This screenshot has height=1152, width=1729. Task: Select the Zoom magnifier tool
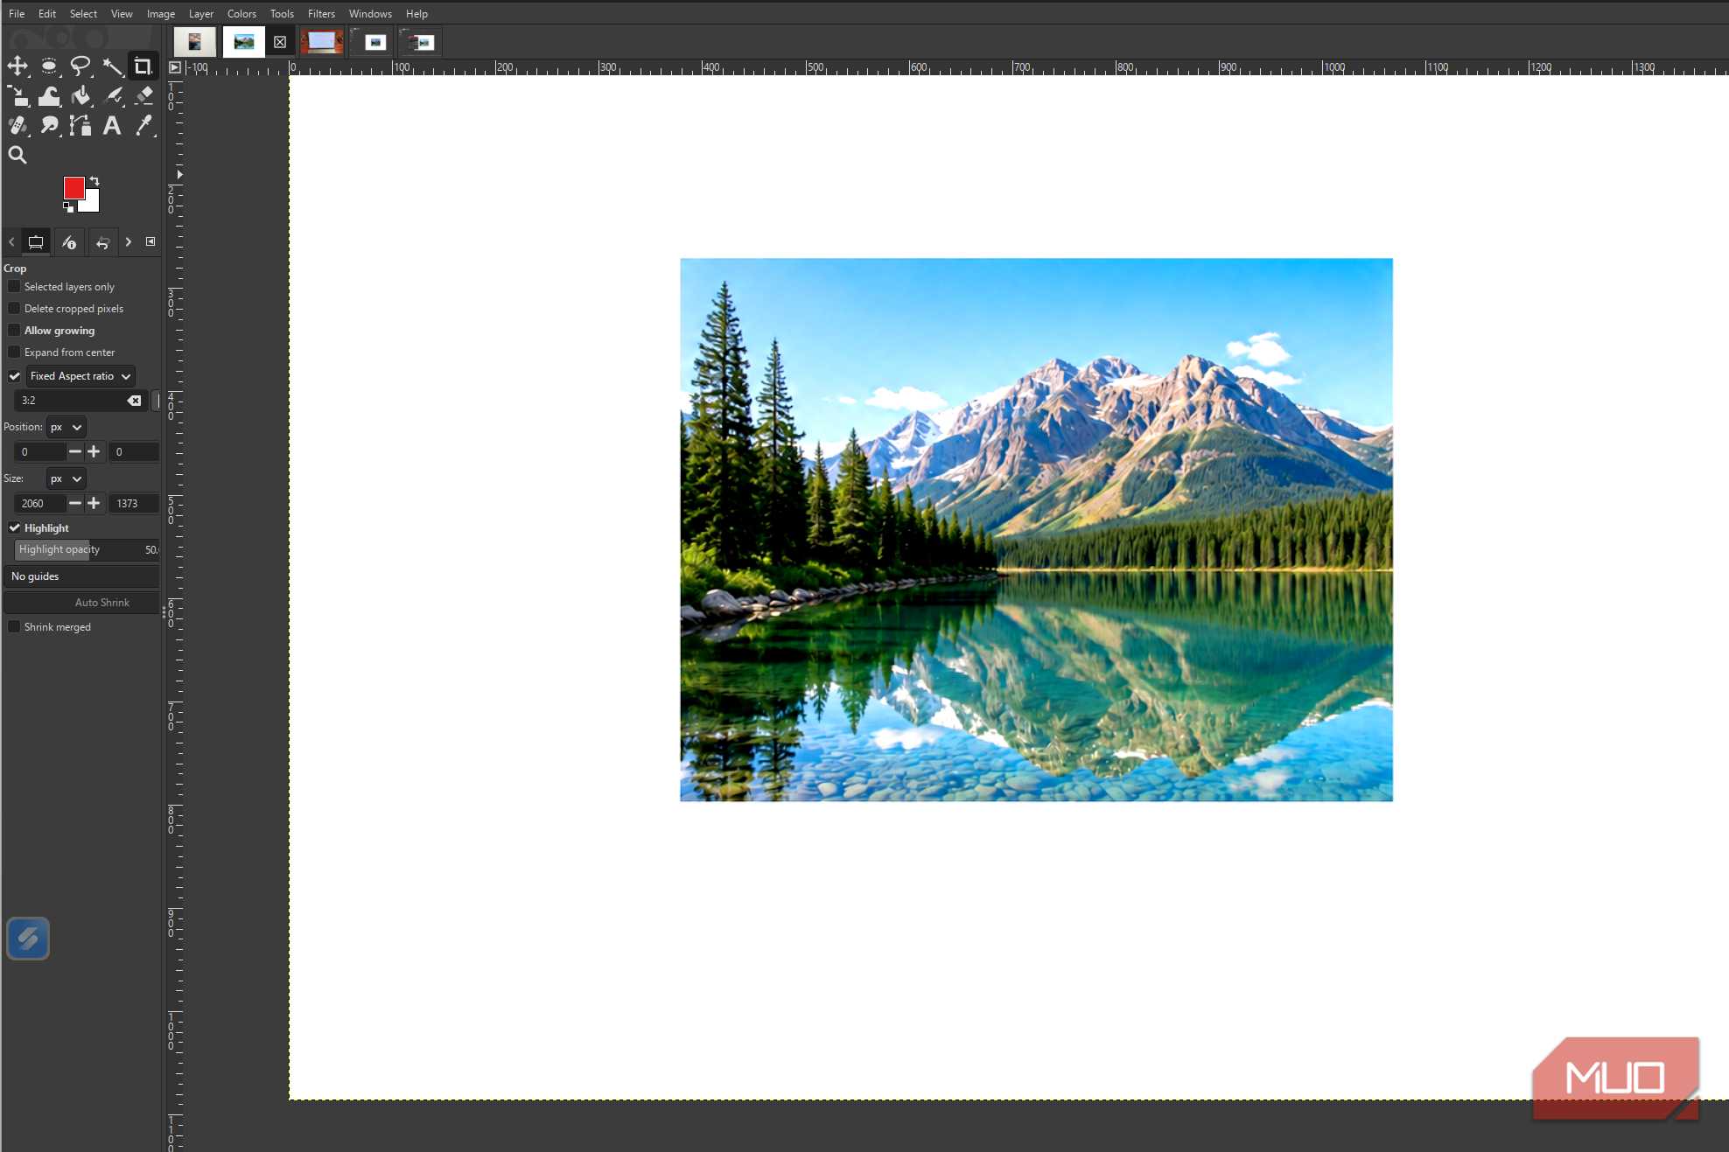click(17, 156)
